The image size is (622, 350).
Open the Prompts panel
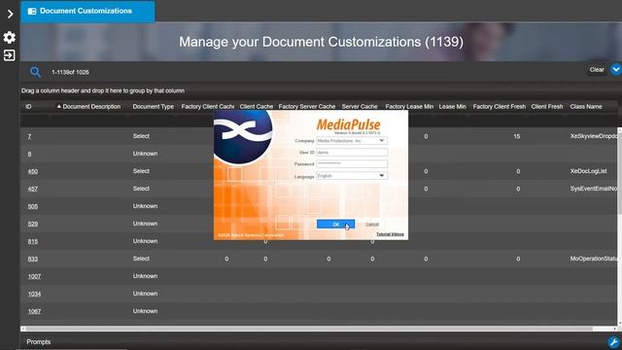point(39,341)
